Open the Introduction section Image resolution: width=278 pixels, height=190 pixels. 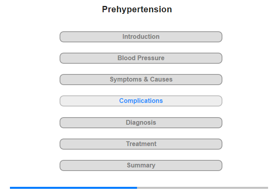pyautogui.click(x=141, y=37)
